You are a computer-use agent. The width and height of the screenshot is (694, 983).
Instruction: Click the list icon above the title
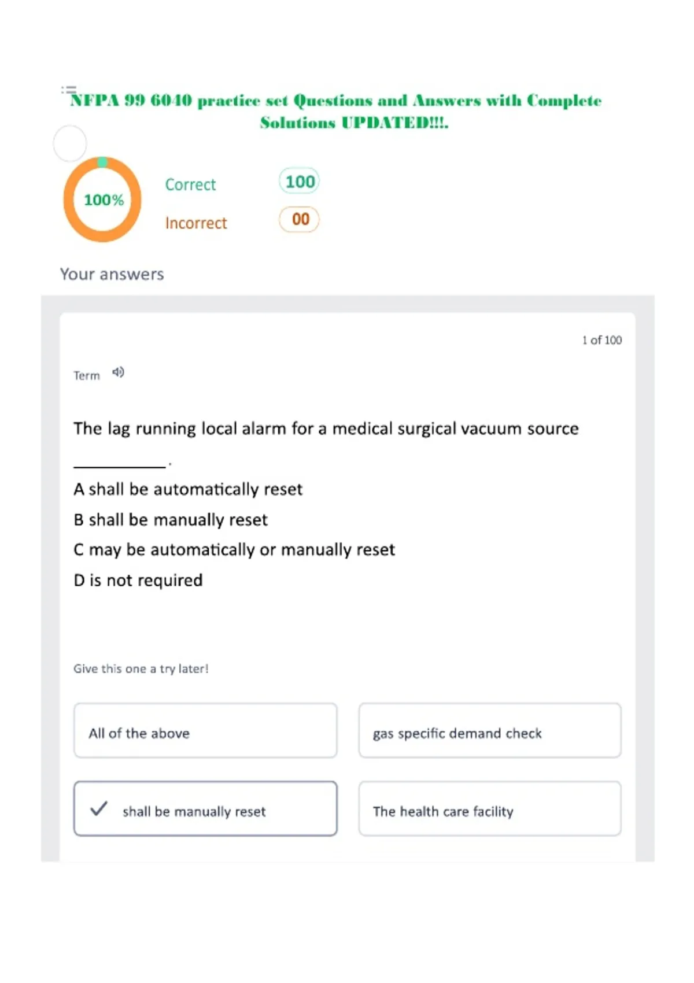tap(69, 90)
